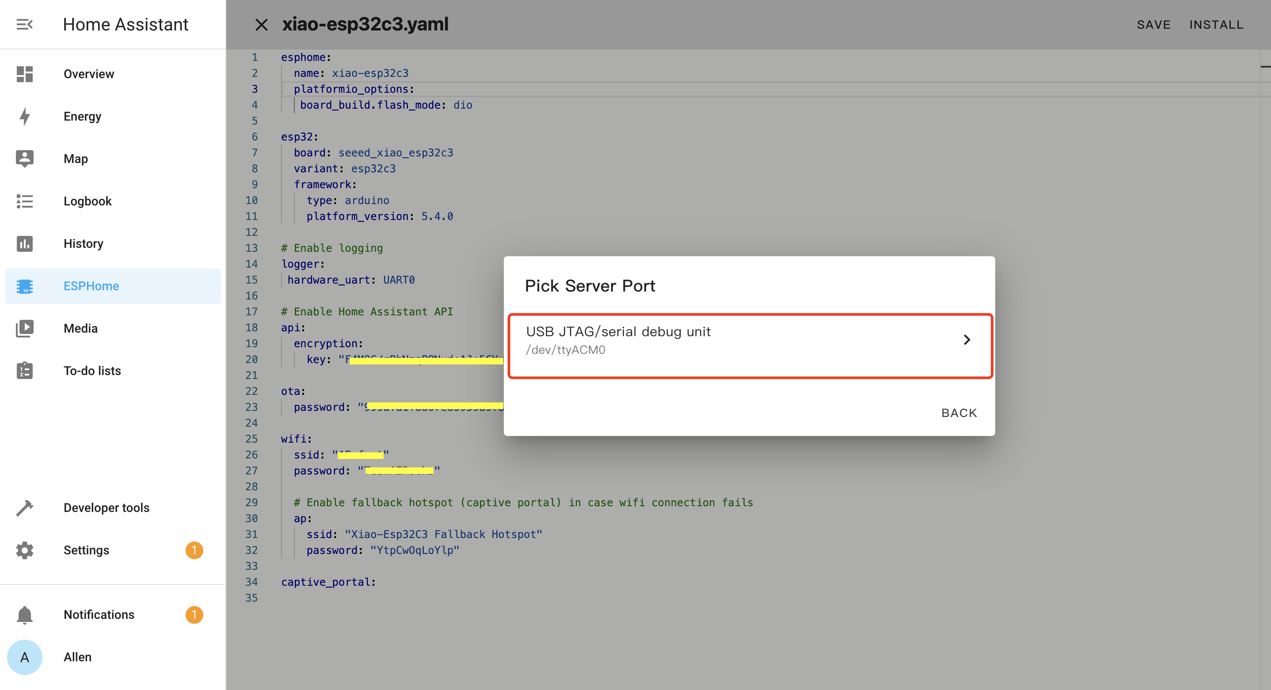Click the fallback hotspot comment line
The width and height of the screenshot is (1271, 690).
coord(523,503)
